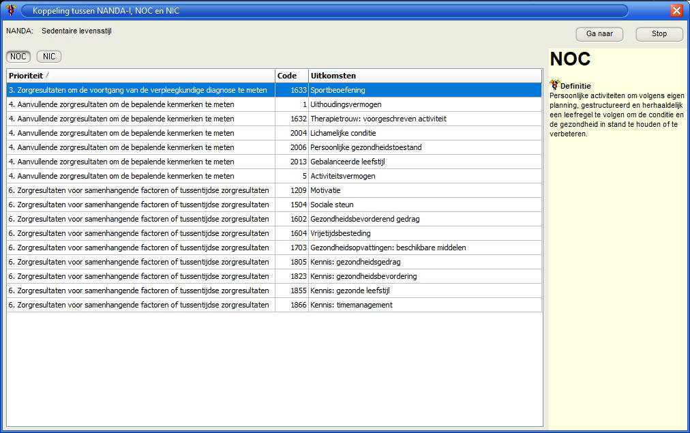Choose the Kennis: timemanagement row
Screen dimensions: 690x433
(351, 305)
